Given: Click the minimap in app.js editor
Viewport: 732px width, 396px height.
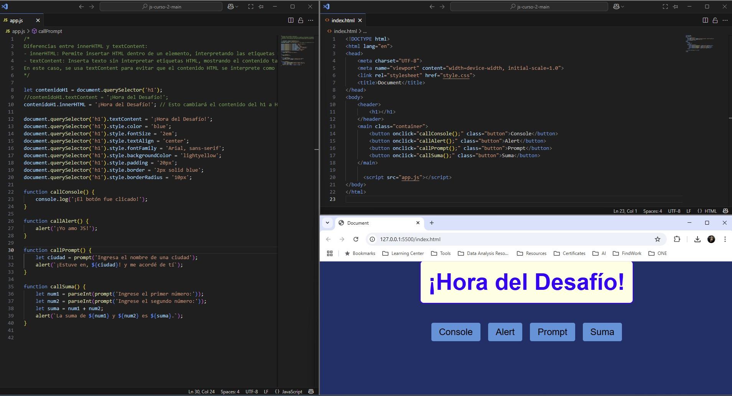Looking at the screenshot, I should point(297,51).
